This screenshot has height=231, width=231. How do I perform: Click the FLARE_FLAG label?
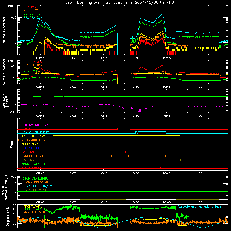30,144
